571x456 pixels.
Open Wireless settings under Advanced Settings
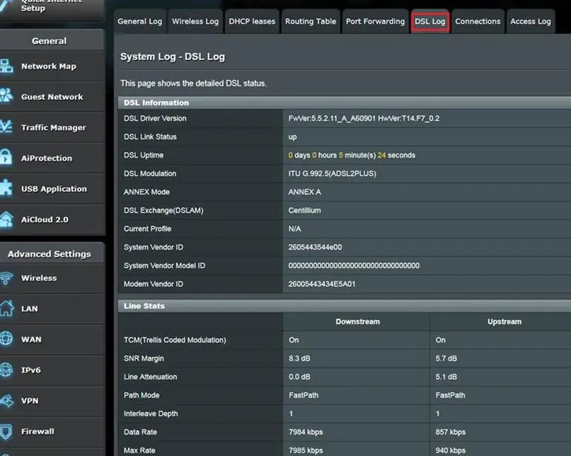[x=51, y=278]
